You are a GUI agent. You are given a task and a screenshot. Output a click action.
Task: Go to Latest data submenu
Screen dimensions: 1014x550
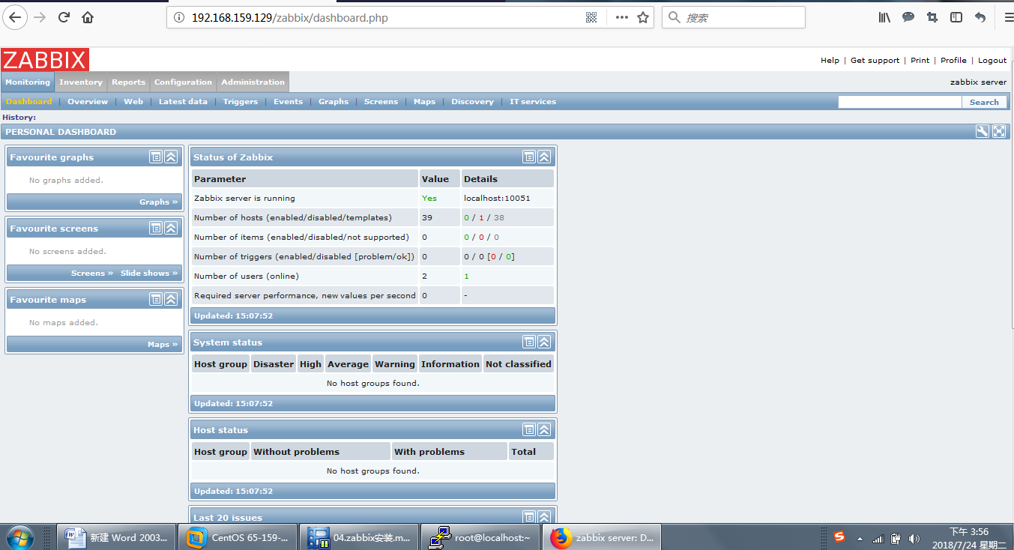pyautogui.click(x=183, y=102)
